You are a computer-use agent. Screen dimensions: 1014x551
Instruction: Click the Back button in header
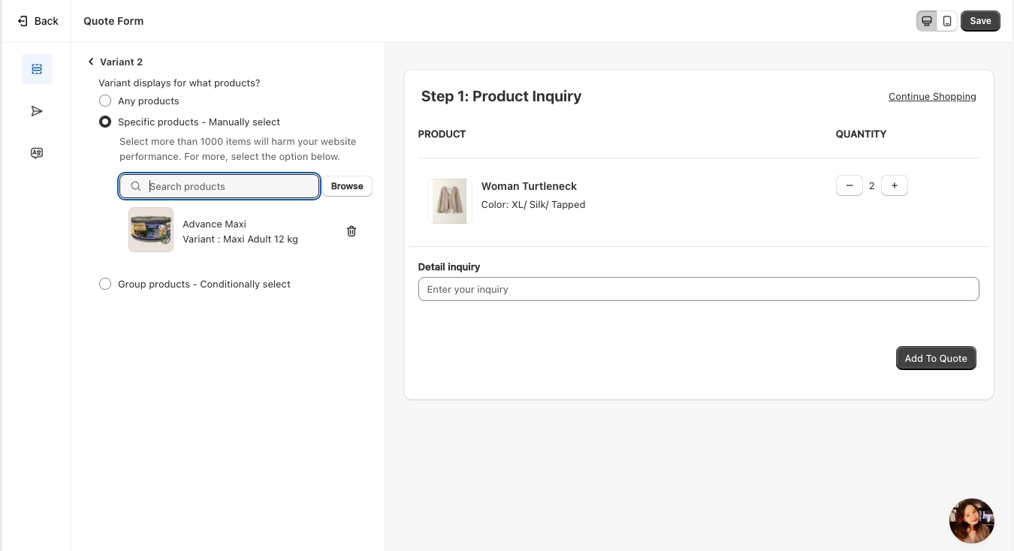pyautogui.click(x=38, y=21)
